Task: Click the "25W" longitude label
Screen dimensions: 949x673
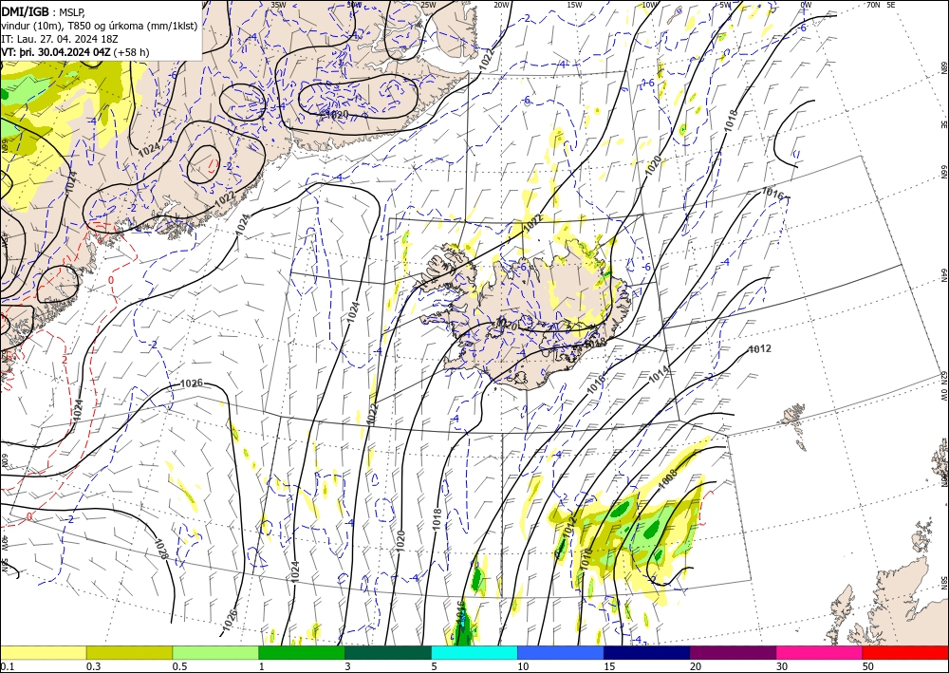Action: (x=428, y=5)
